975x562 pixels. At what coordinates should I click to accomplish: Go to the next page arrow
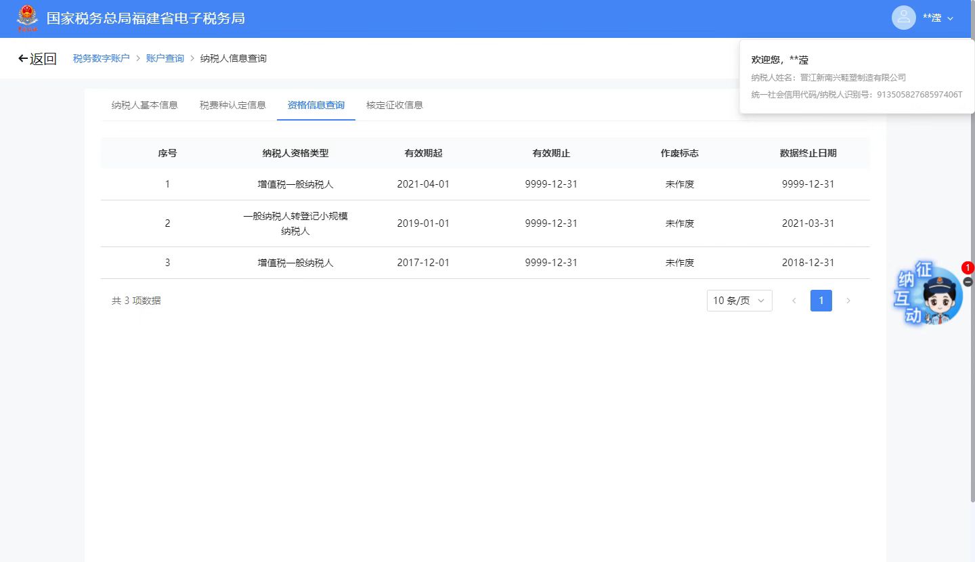click(x=848, y=301)
